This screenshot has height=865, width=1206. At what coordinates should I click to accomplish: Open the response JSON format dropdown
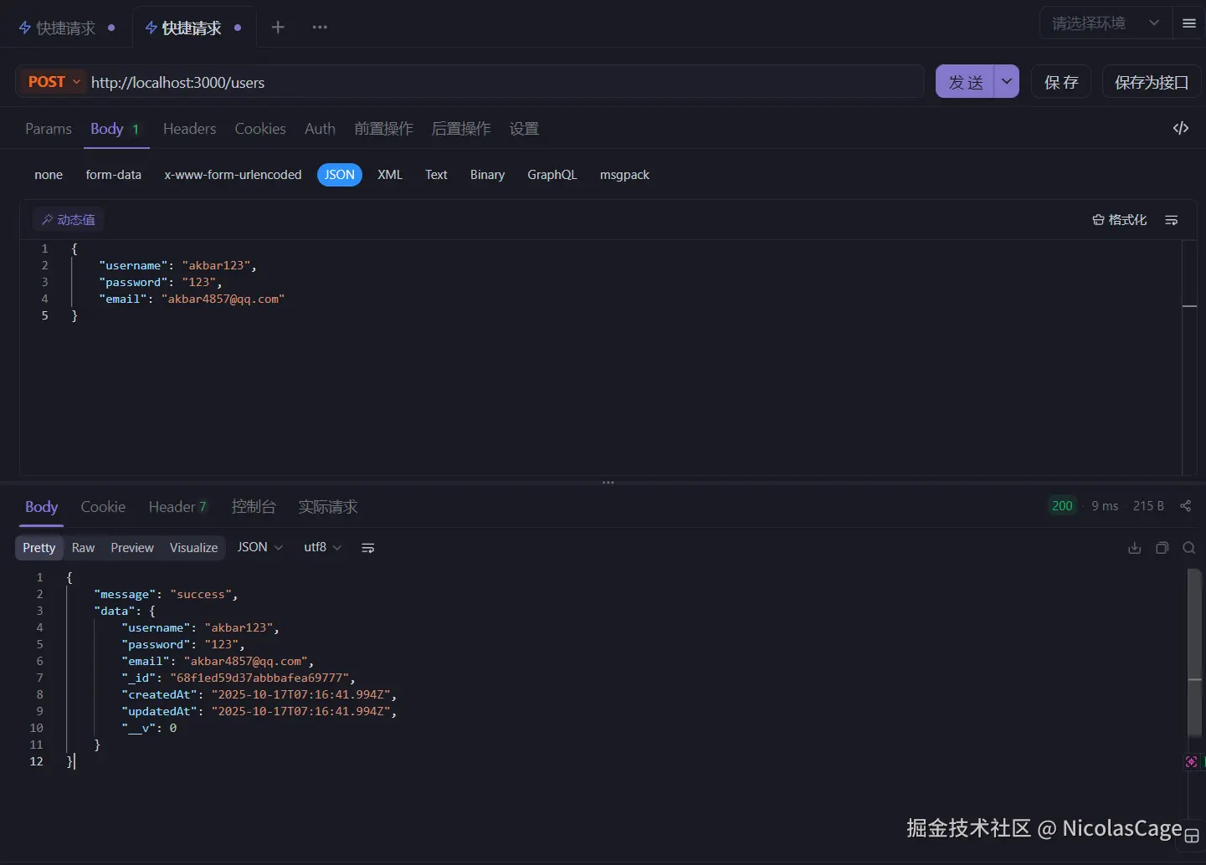pos(259,547)
